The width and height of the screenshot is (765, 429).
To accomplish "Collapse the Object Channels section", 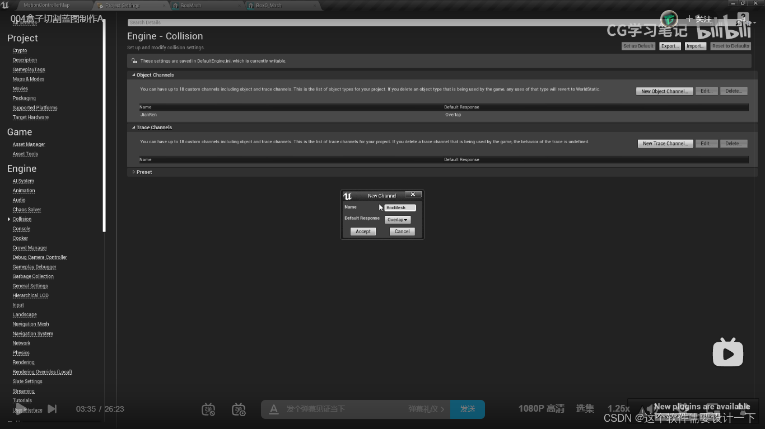I will [134, 75].
